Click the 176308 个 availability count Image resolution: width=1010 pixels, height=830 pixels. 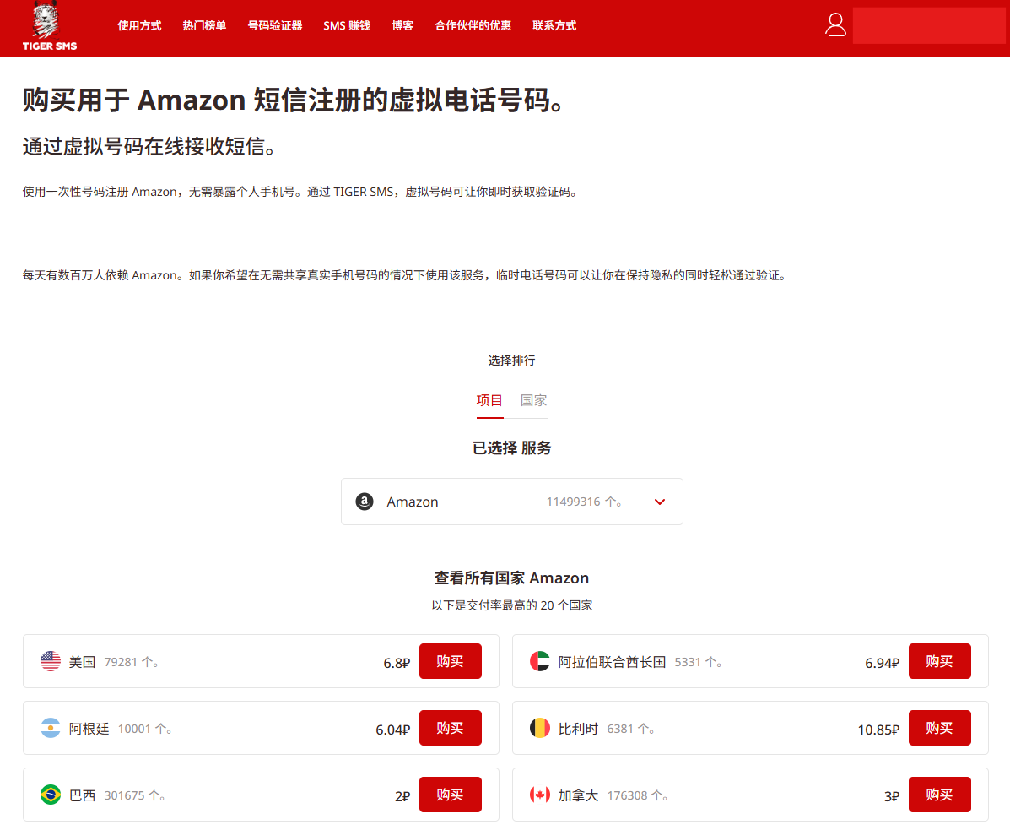pyautogui.click(x=638, y=795)
